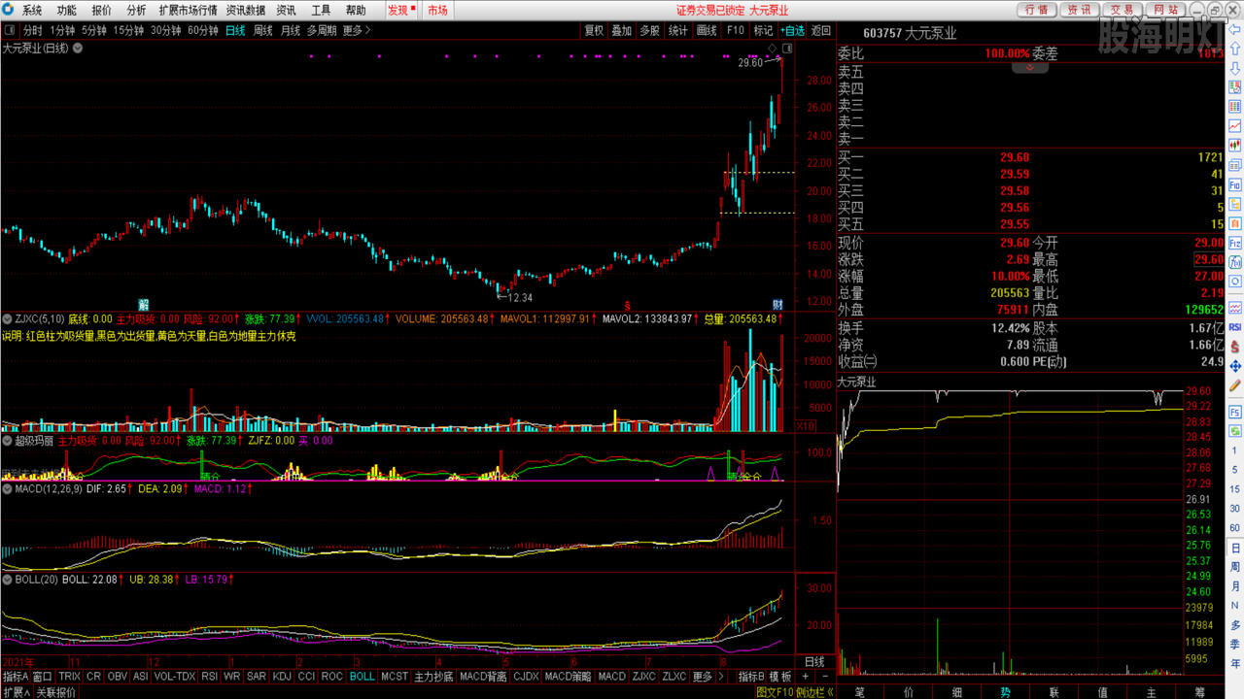The height and width of the screenshot is (699, 1244).
Task: Toggle 叠加 overlay option
Action: coord(621,30)
